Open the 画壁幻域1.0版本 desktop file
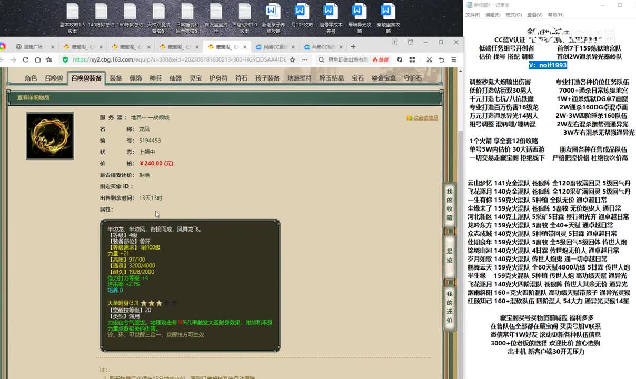Screen dimensions: 636x379 pos(245,18)
